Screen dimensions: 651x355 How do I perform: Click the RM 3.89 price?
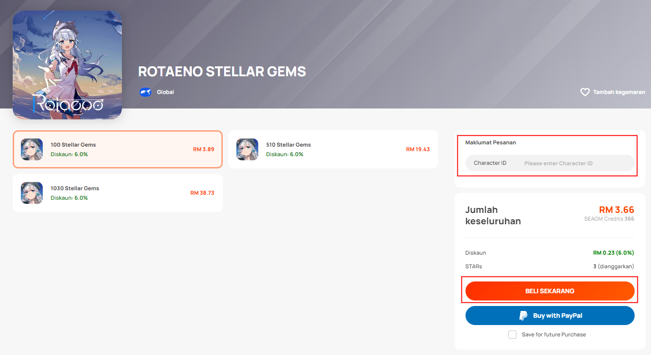pos(204,149)
